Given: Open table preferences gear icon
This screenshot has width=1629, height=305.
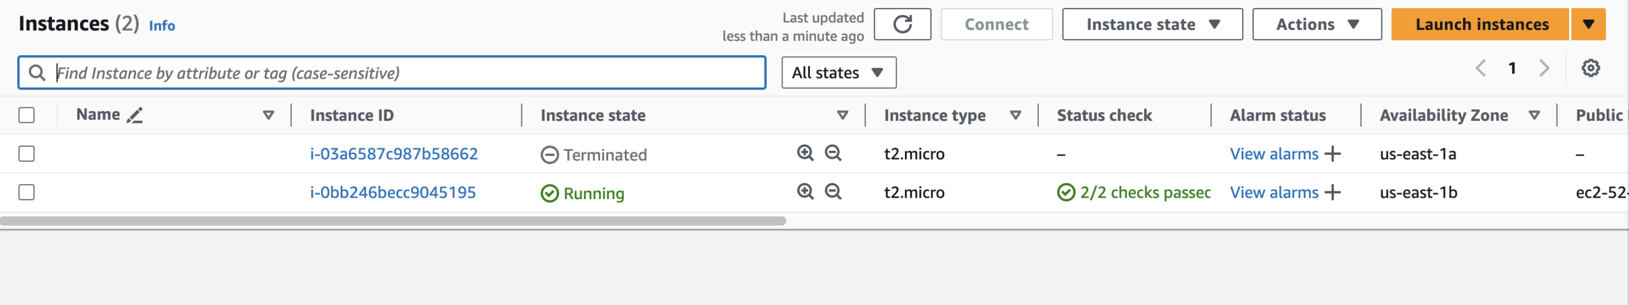Looking at the screenshot, I should point(1591,68).
